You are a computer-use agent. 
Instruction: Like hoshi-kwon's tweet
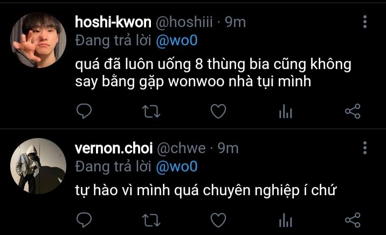pos(218,111)
